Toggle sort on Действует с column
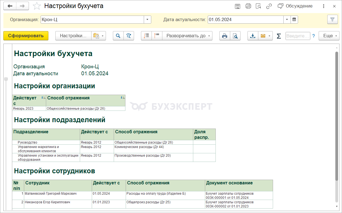 [x=43, y=97]
